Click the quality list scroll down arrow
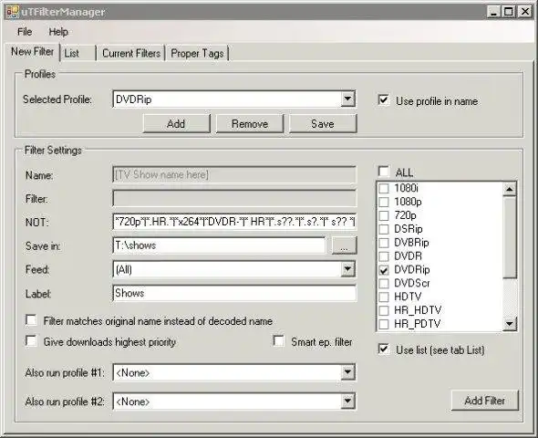The width and height of the screenshot is (538, 438). [x=510, y=323]
